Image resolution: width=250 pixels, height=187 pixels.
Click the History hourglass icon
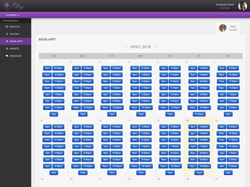click(x=7, y=34)
